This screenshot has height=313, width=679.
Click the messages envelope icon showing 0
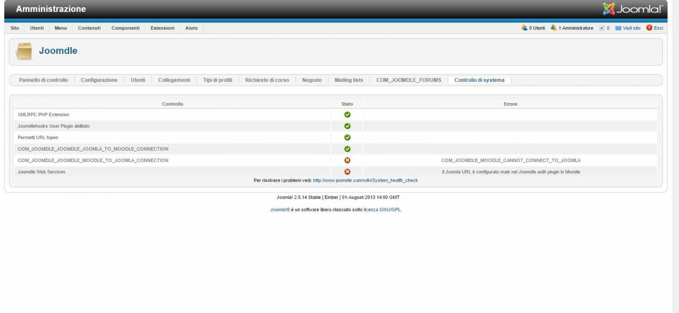[602, 28]
